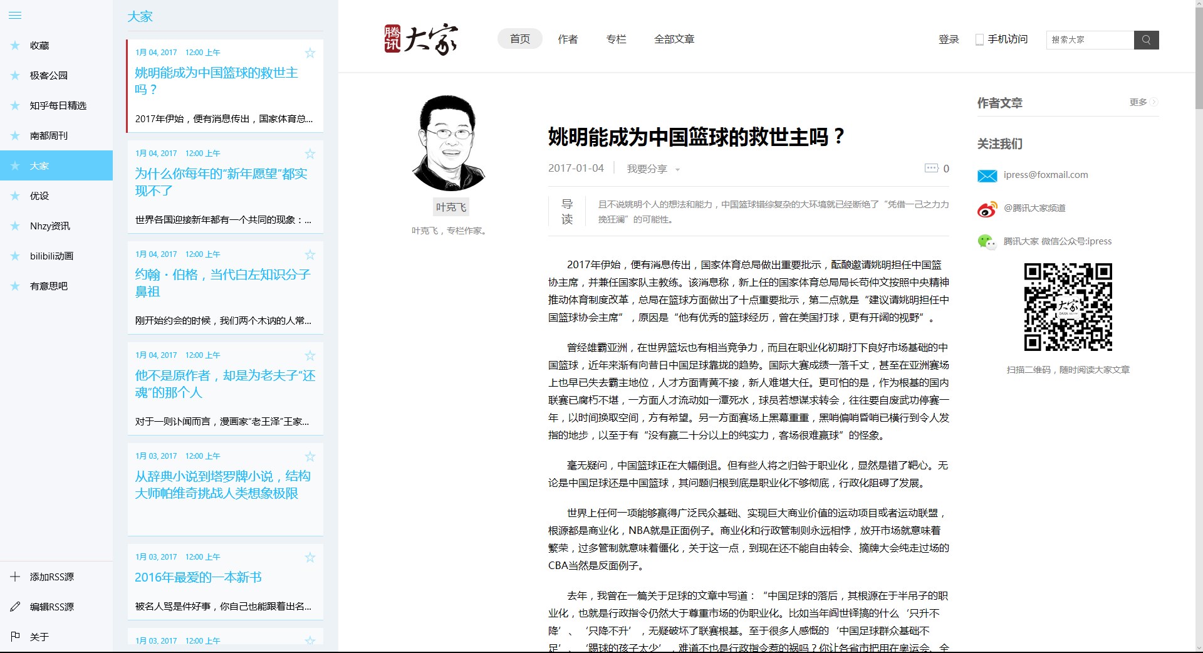Click the 手机访问 link
This screenshot has height=653, width=1203.
[1008, 39]
